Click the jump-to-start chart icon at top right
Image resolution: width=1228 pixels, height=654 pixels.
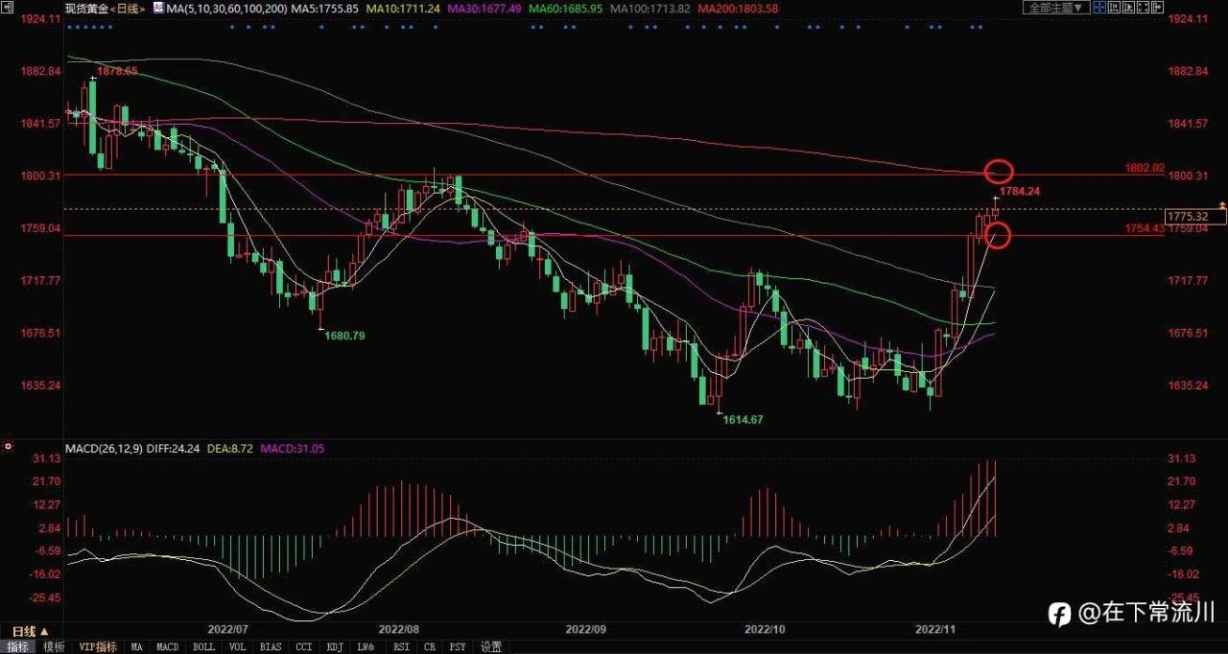click(x=1114, y=7)
